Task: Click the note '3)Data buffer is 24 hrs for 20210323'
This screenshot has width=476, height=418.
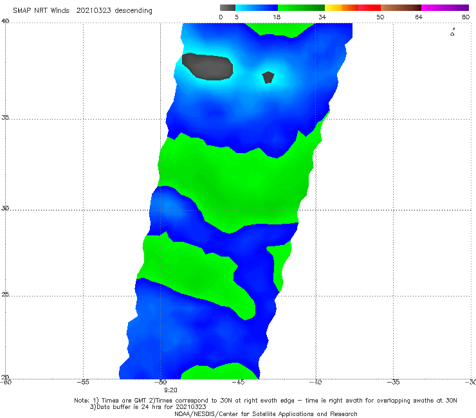Action: point(148,407)
